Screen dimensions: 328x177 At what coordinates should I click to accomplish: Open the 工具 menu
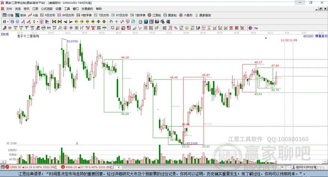[67, 9]
